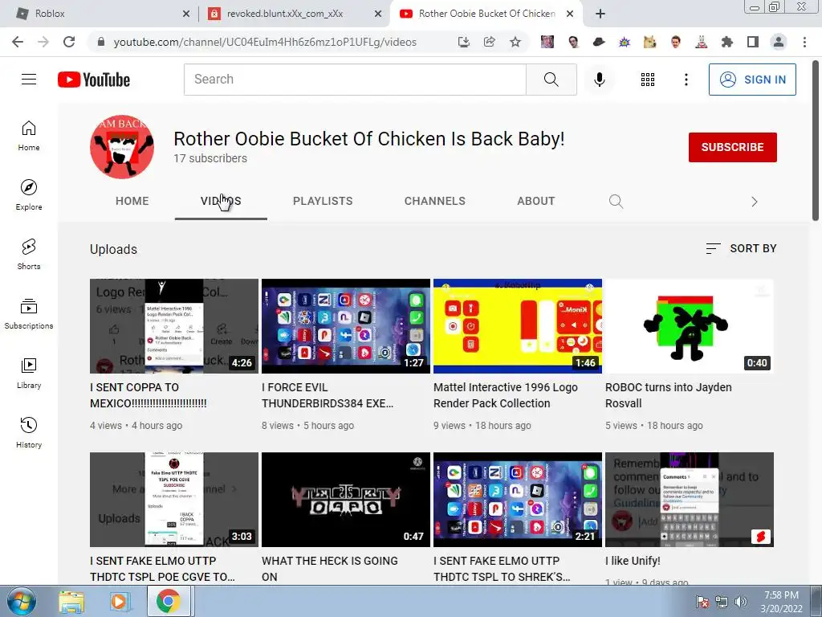Click the black hat extension icon

[599, 42]
